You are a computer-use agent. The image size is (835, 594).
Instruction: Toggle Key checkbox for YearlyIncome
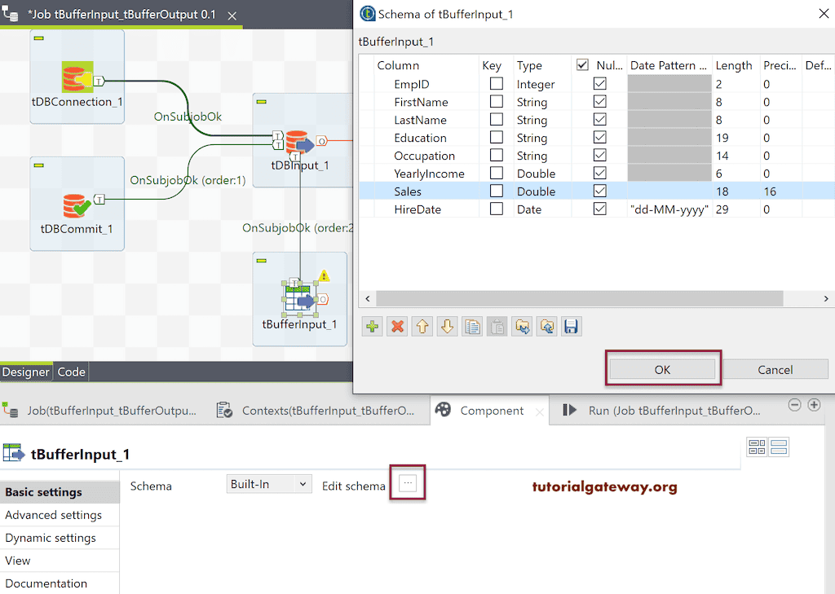[x=497, y=173]
